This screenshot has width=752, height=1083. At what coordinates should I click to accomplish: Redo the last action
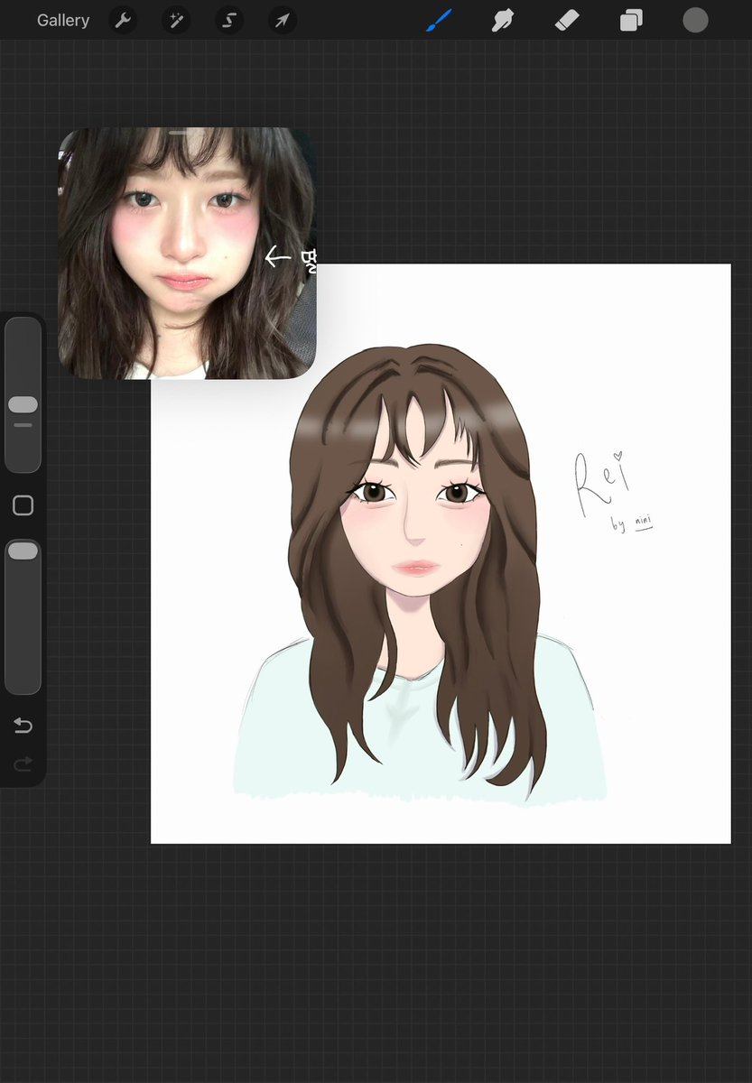coord(23,764)
